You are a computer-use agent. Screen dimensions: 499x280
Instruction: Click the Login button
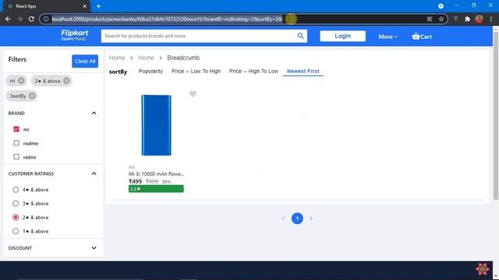click(342, 36)
